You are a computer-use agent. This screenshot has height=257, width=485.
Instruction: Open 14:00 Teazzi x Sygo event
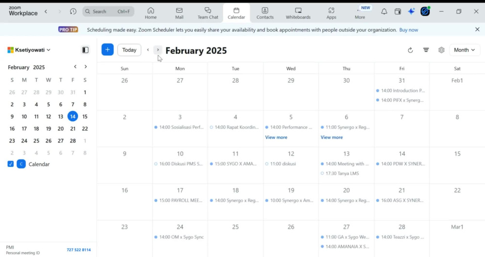coord(401,237)
